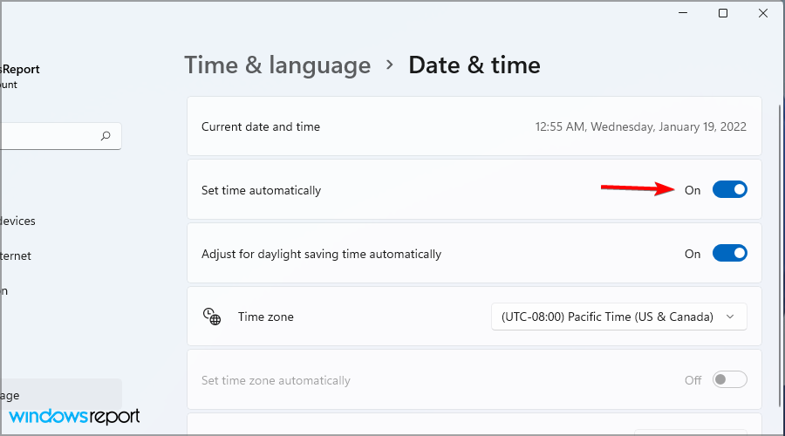Viewport: 785px width, 436px height.
Task: Open the WindowsReport user account profile
Action: coord(19,76)
